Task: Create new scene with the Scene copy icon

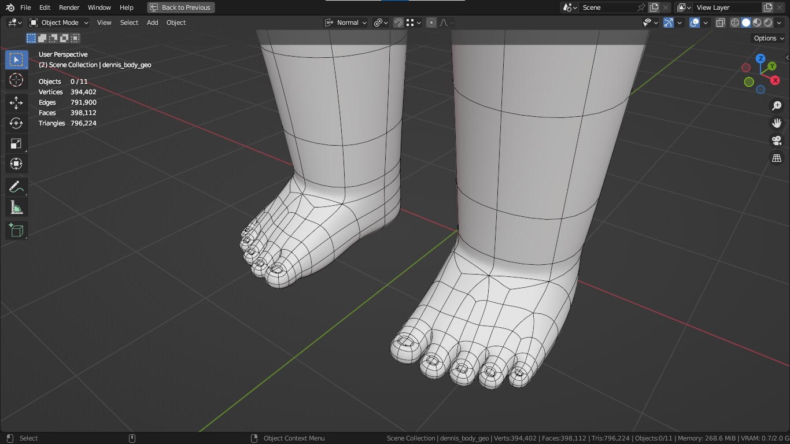Action: [654, 8]
